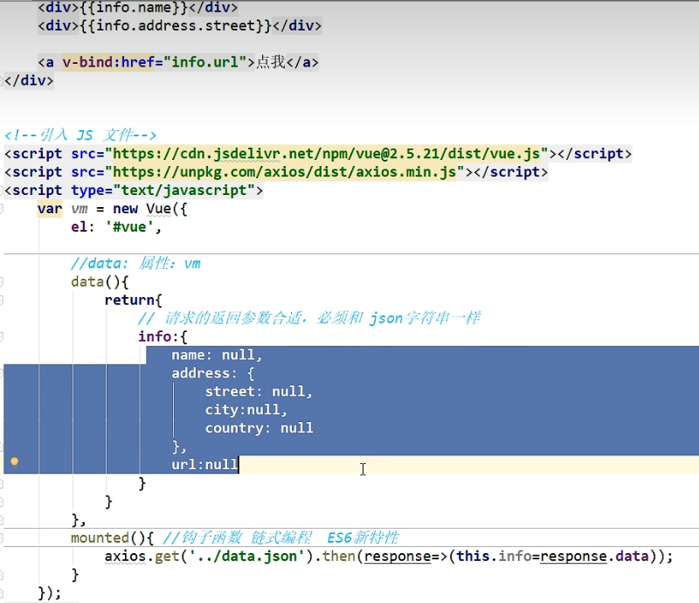The height and width of the screenshot is (603, 699).
Task: Click the street: null property
Action: [x=259, y=392]
